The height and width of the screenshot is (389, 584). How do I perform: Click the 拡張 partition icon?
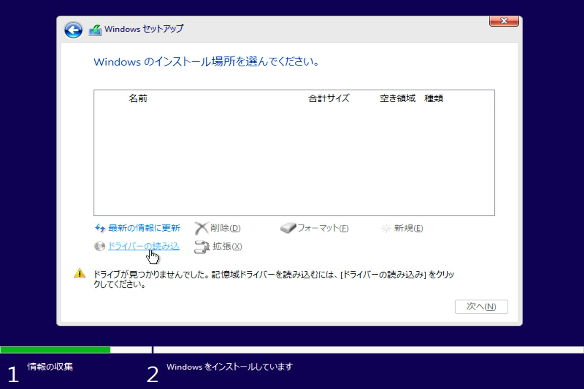[201, 247]
